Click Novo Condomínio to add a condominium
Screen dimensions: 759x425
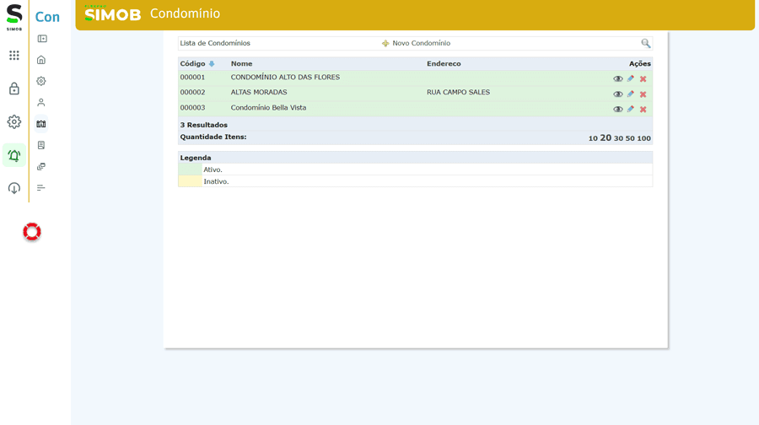point(420,43)
